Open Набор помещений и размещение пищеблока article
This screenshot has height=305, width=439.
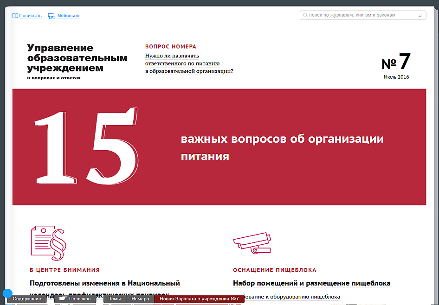click(311, 283)
